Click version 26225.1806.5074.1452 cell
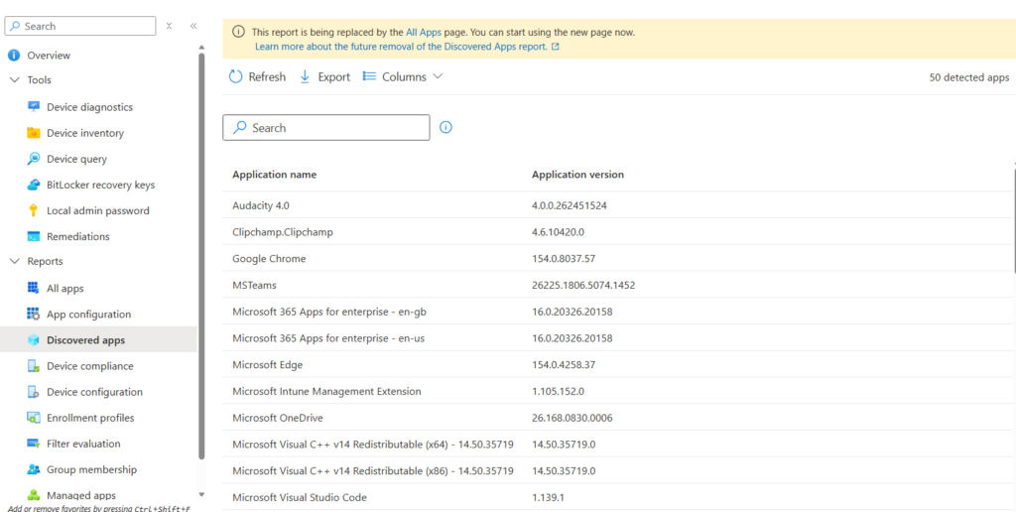This screenshot has width=1016, height=512. click(x=583, y=285)
